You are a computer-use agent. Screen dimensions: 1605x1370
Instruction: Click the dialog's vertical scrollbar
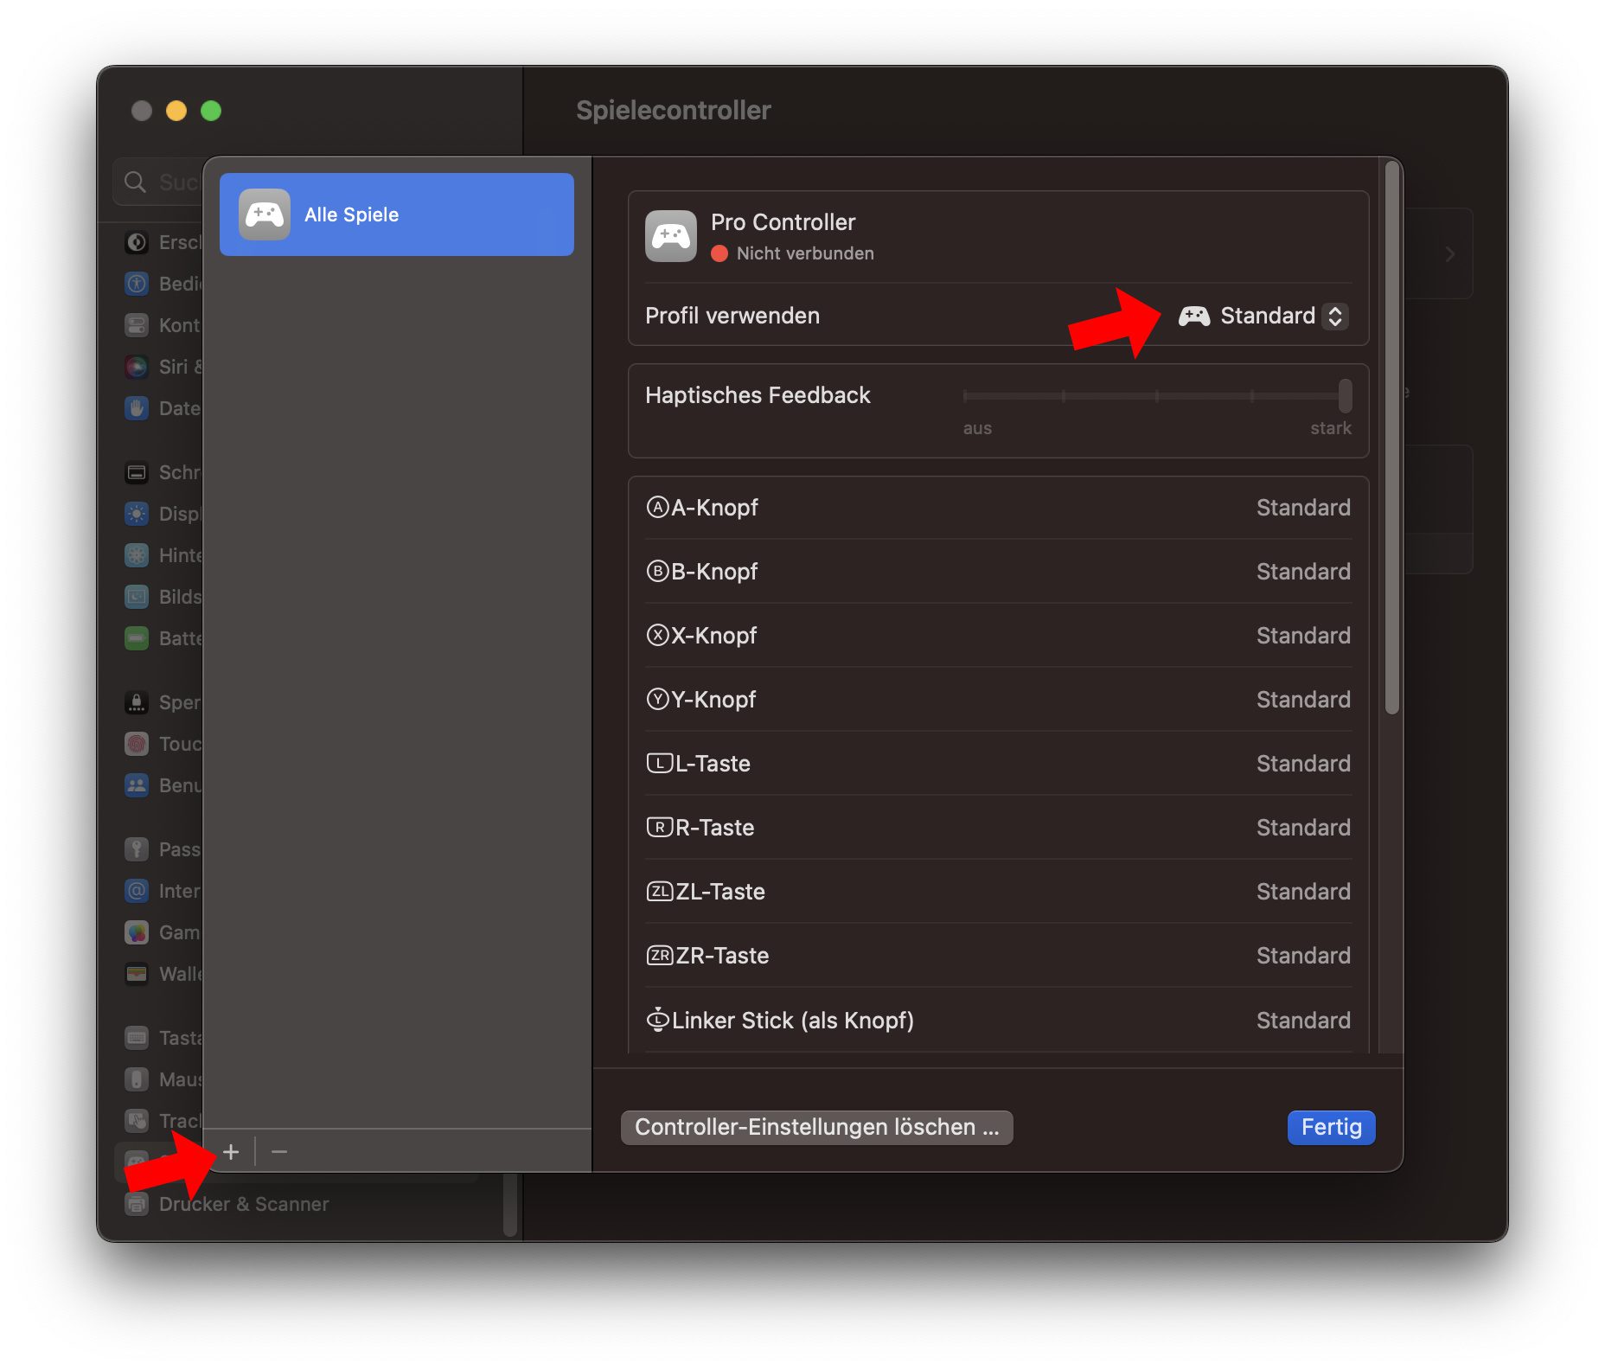1391,439
